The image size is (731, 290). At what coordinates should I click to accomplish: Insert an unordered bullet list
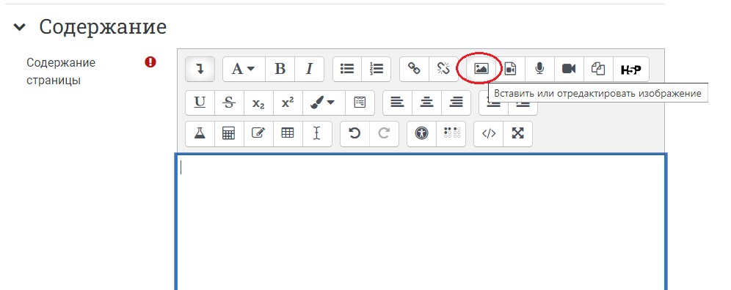(347, 69)
